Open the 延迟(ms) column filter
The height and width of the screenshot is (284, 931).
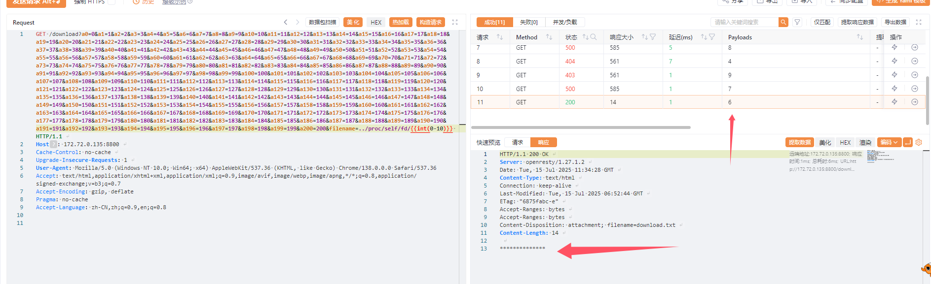(x=712, y=37)
